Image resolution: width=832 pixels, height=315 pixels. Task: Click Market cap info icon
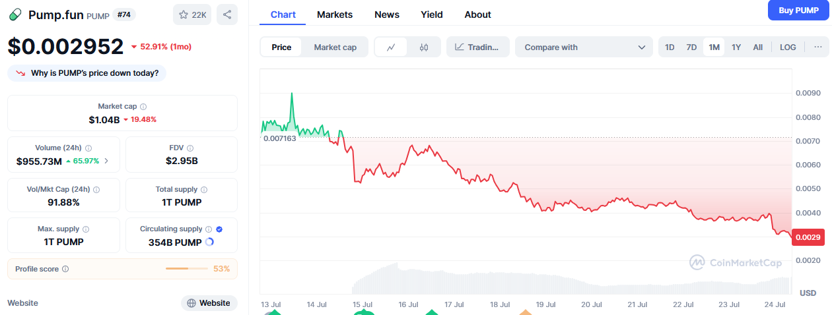point(143,106)
